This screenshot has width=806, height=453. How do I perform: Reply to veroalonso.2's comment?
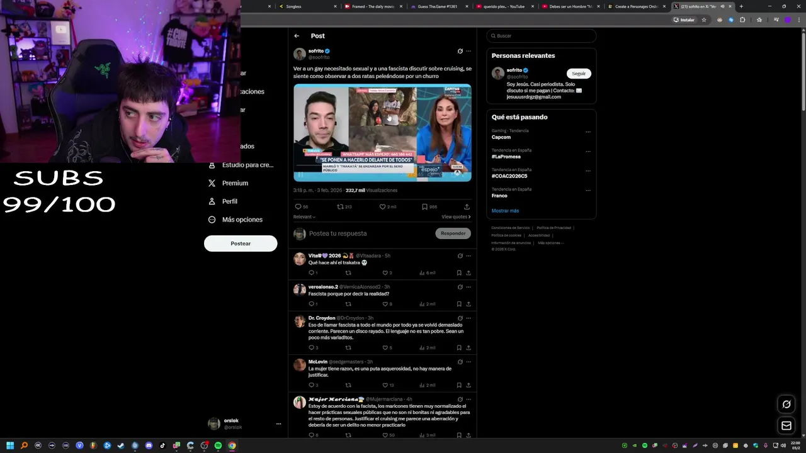[x=312, y=304]
